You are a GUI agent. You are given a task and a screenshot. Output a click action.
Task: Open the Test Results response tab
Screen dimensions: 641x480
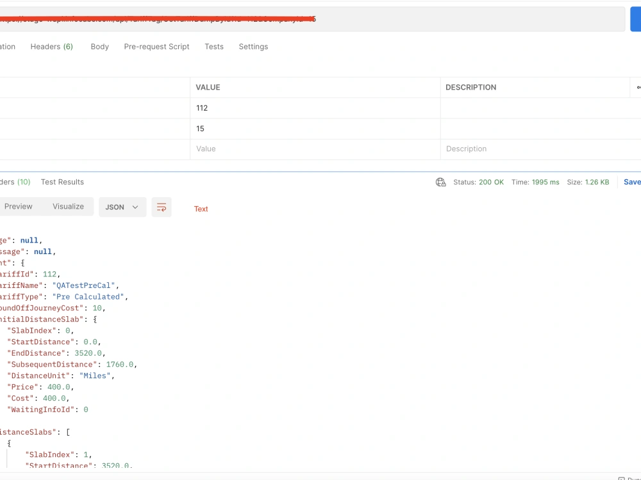point(62,182)
